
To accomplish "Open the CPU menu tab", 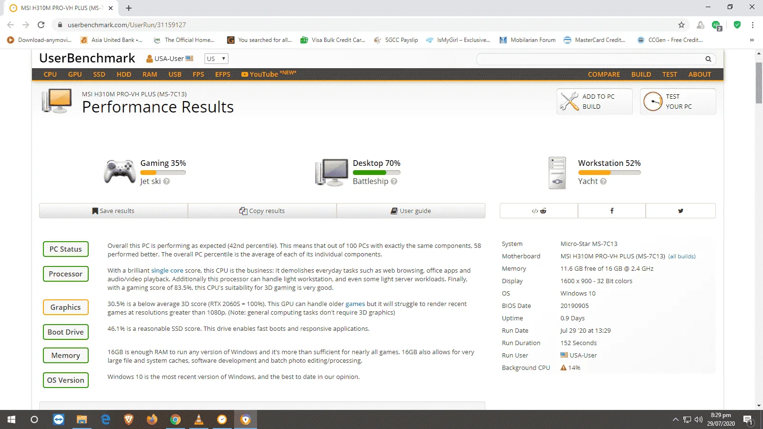I will tap(50, 74).
